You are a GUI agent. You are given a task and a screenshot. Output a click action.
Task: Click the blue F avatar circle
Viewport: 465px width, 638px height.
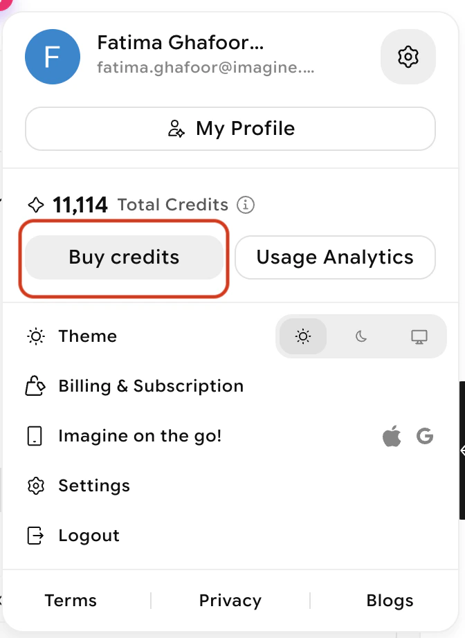coord(53,57)
